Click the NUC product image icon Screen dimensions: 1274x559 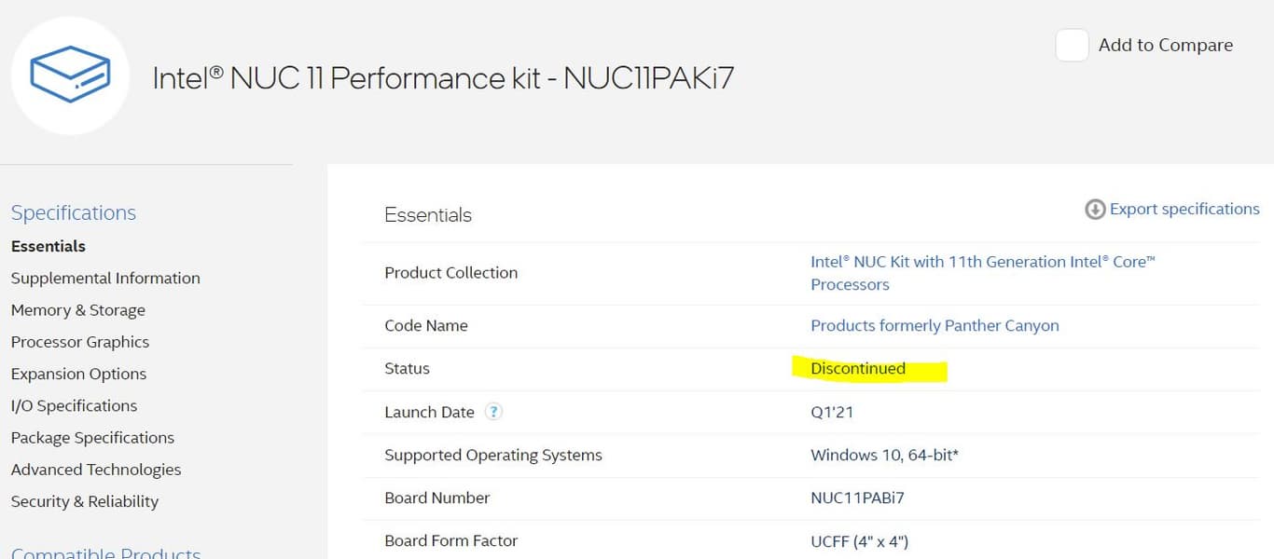[70, 75]
